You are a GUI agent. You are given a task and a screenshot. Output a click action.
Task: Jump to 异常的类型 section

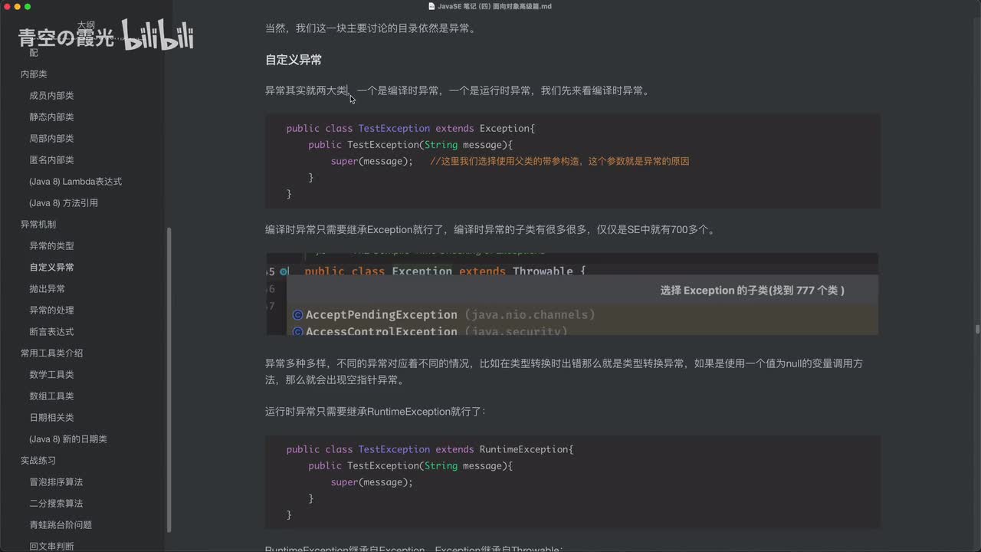coord(51,246)
